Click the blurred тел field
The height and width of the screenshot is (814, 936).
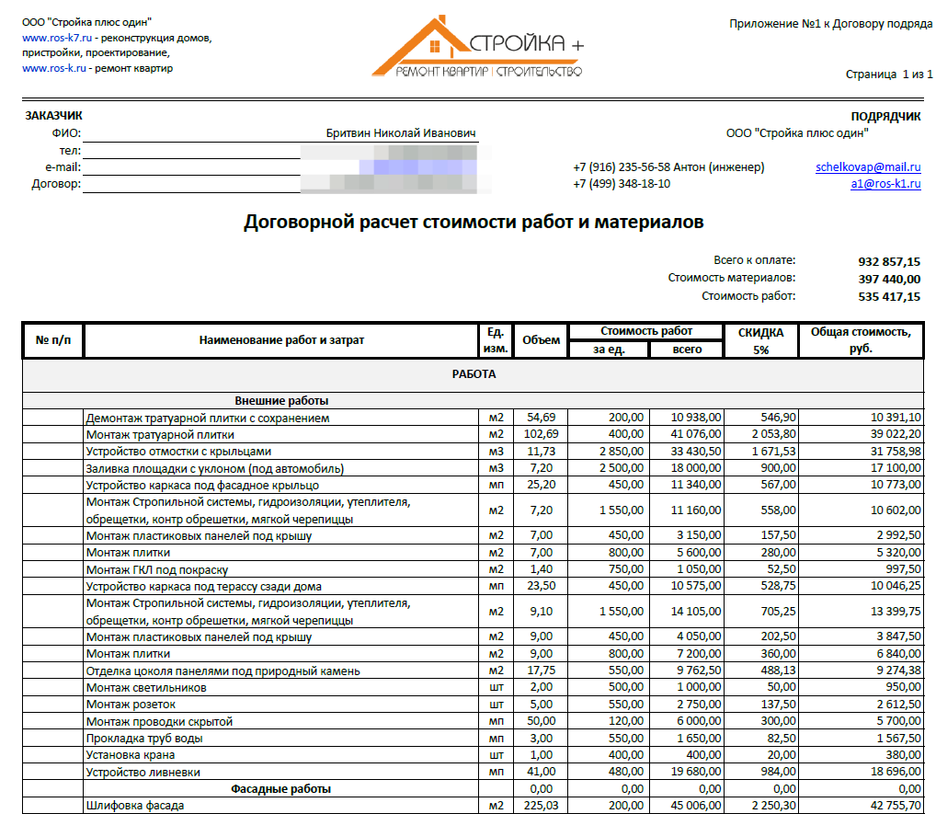pos(389,151)
